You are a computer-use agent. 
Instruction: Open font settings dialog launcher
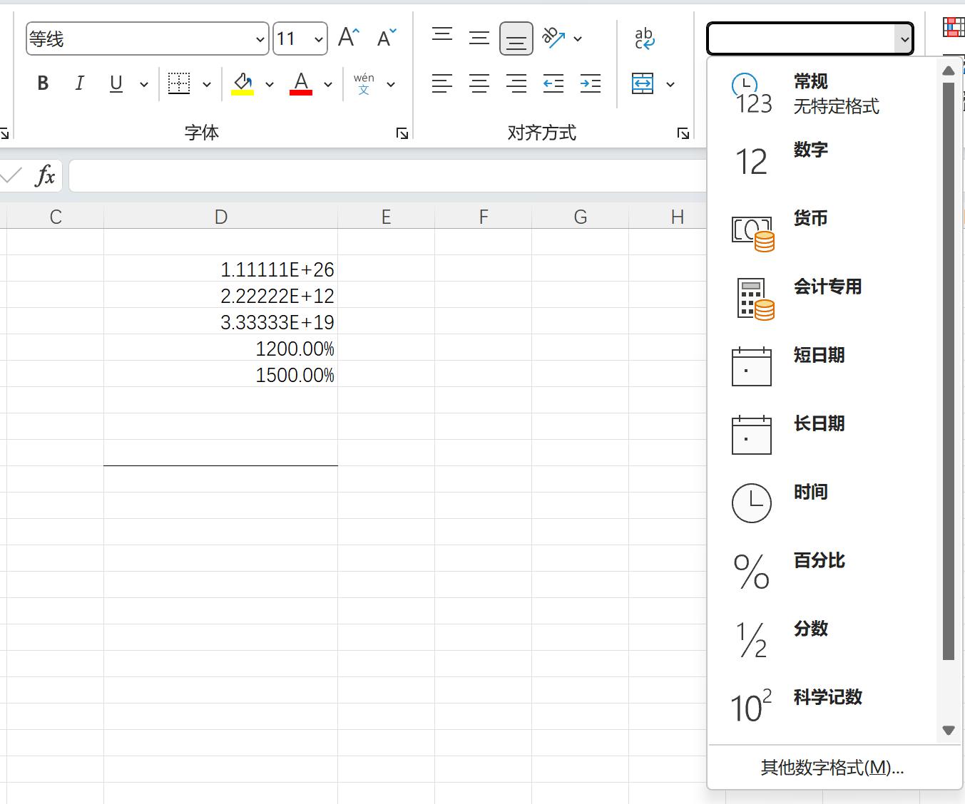(402, 133)
